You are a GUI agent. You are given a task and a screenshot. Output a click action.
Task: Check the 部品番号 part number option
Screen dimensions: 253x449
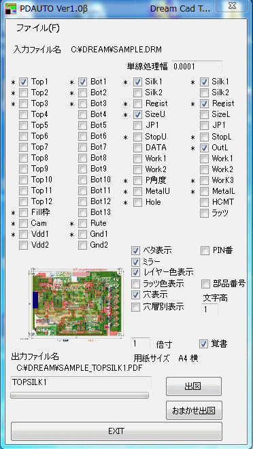[206, 284]
